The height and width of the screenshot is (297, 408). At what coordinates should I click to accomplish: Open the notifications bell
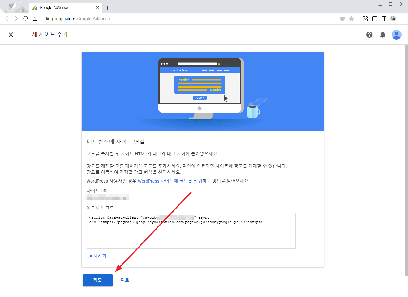point(383,35)
